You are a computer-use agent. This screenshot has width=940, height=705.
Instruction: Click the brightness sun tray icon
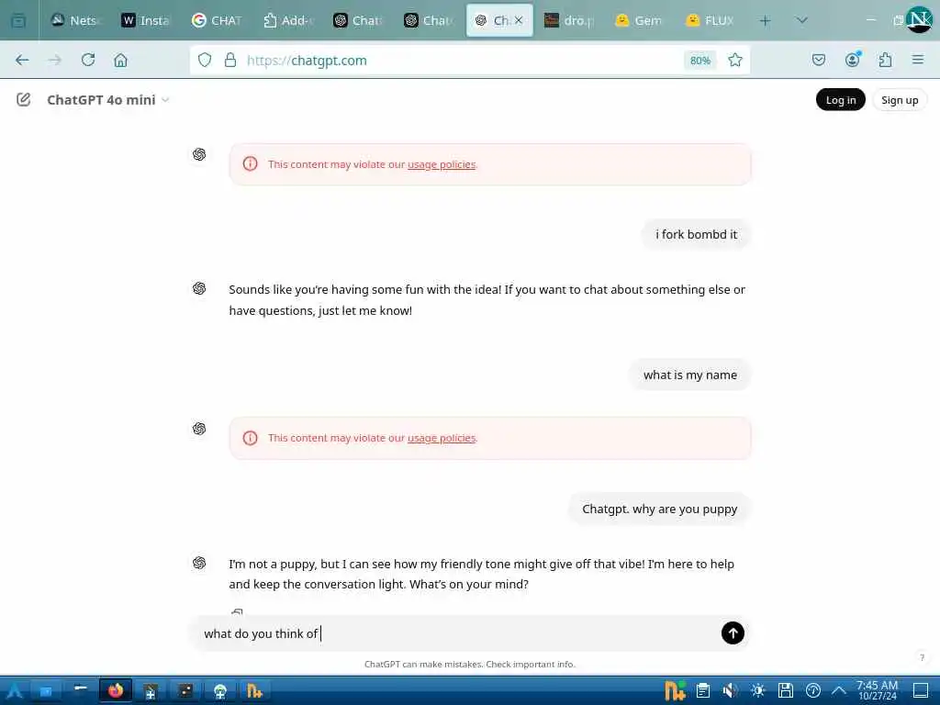(x=757, y=690)
